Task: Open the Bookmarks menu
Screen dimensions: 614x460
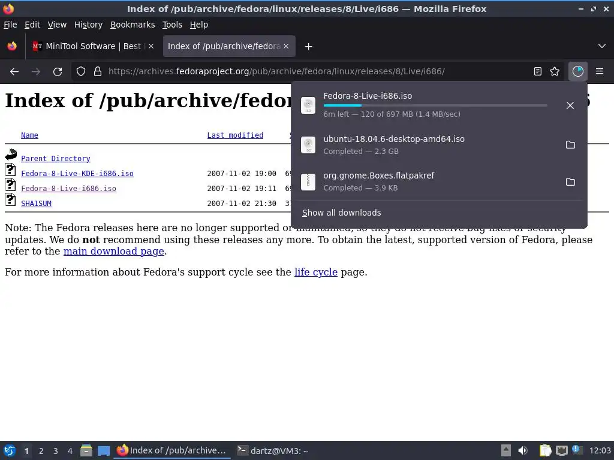Action: [133, 25]
